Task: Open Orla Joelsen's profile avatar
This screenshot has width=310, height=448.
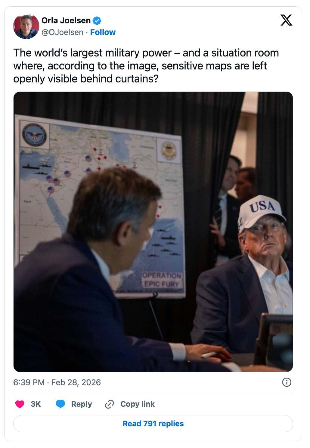Action: pyautogui.click(x=26, y=26)
